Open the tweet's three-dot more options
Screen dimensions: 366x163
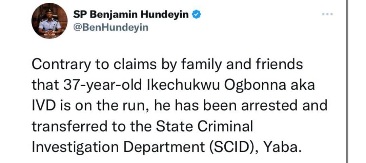click(x=327, y=15)
